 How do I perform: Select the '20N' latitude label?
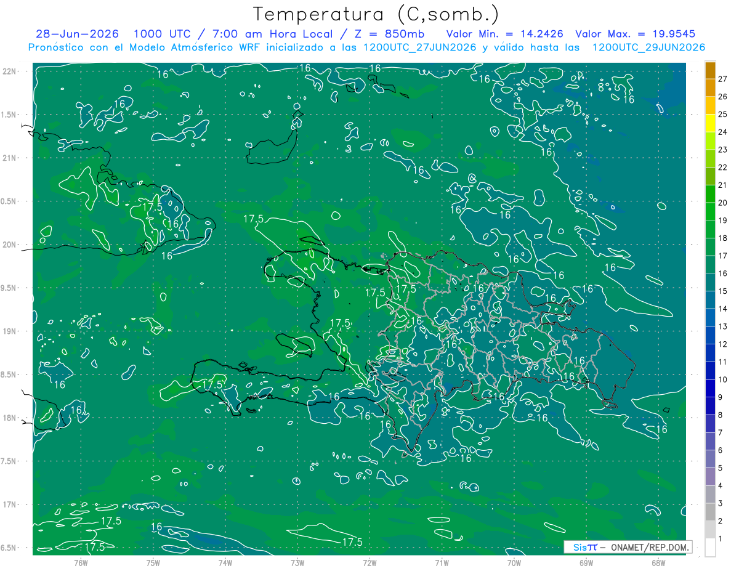(9, 245)
